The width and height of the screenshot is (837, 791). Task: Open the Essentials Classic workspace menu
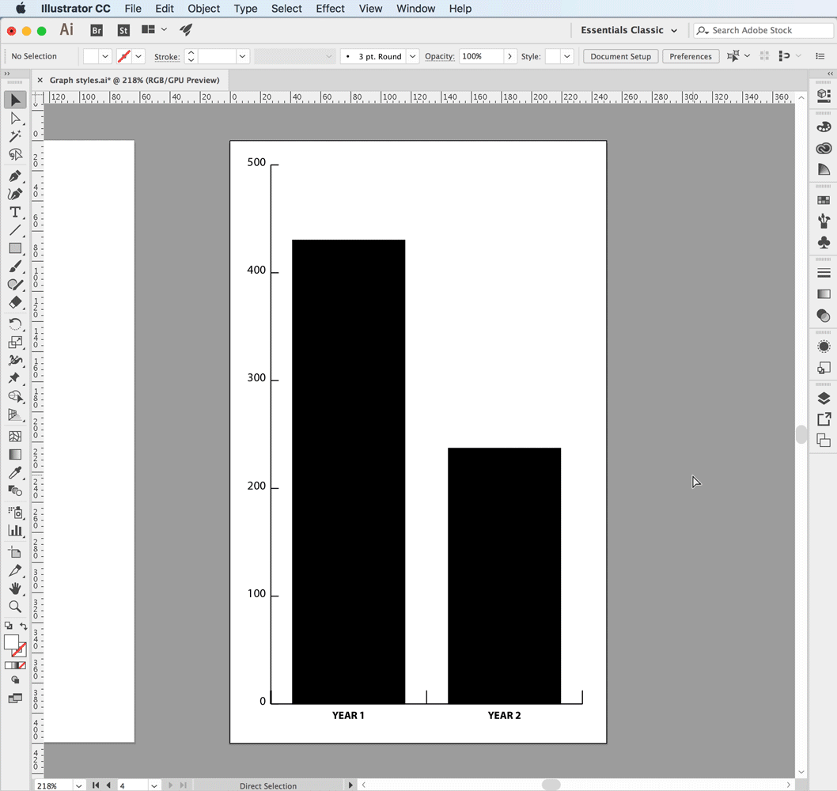[628, 30]
